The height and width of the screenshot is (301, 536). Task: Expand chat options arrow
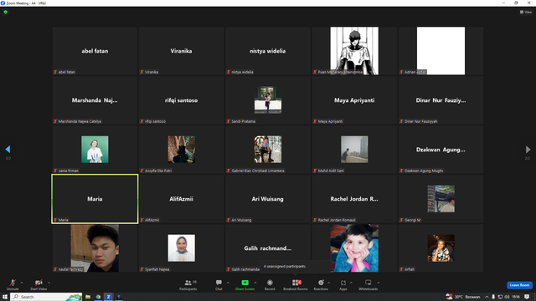(x=228, y=283)
